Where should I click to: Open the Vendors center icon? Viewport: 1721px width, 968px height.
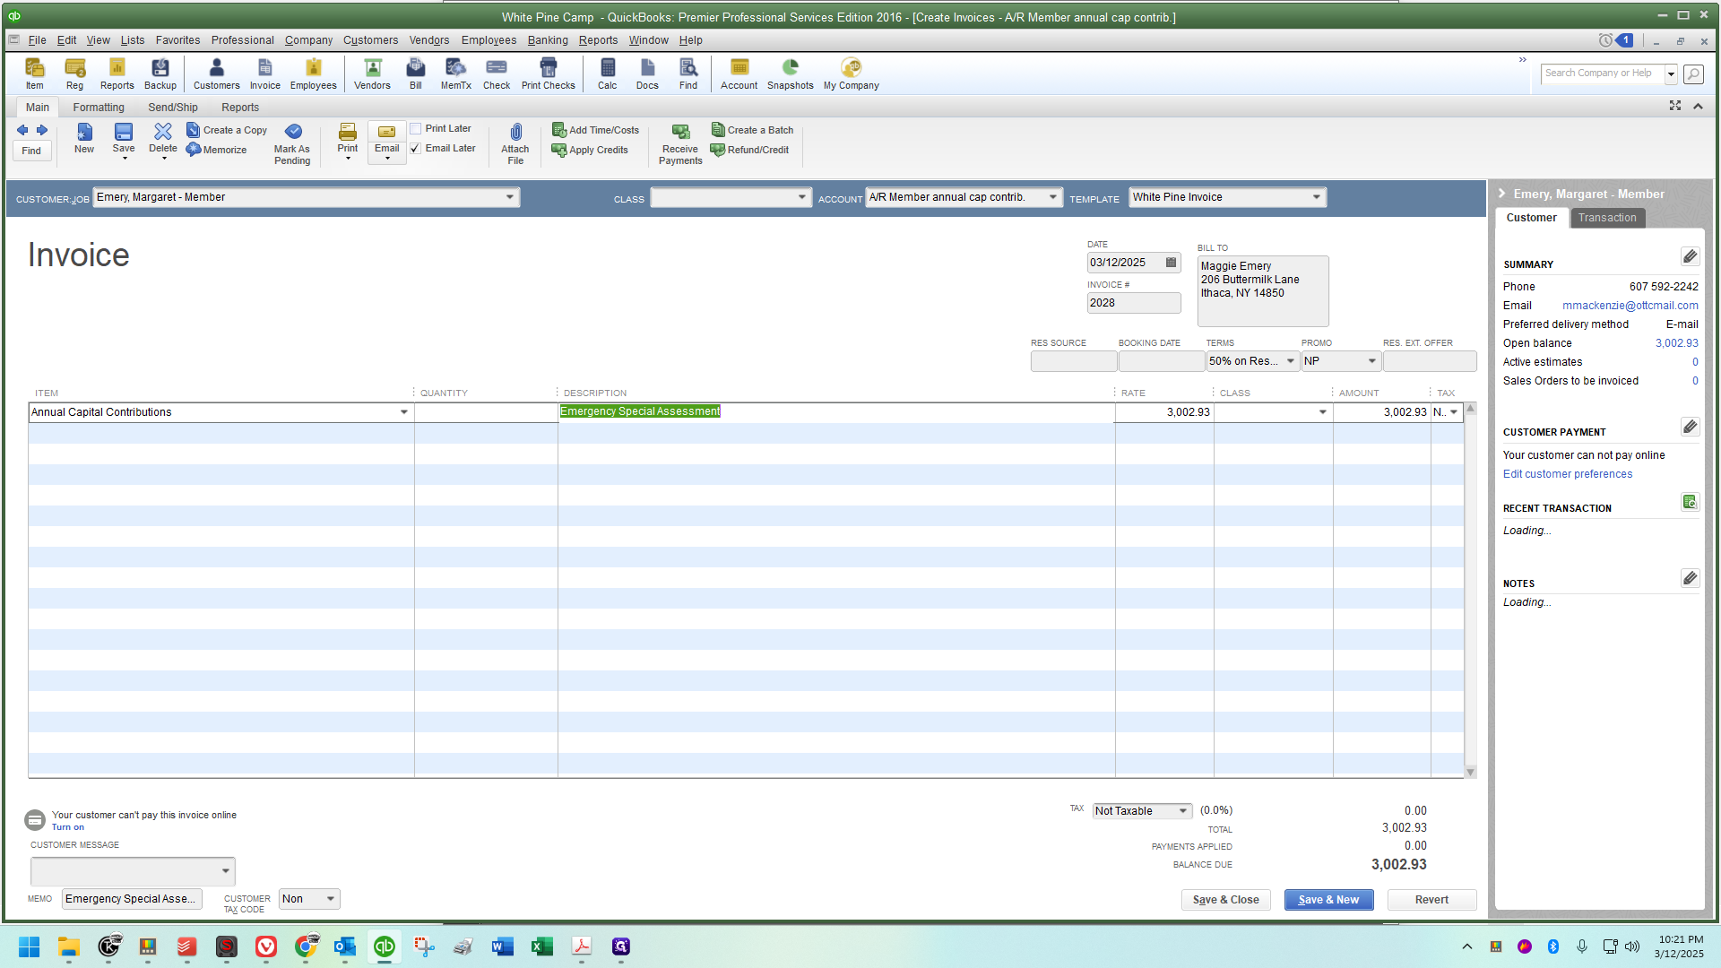coord(372,73)
